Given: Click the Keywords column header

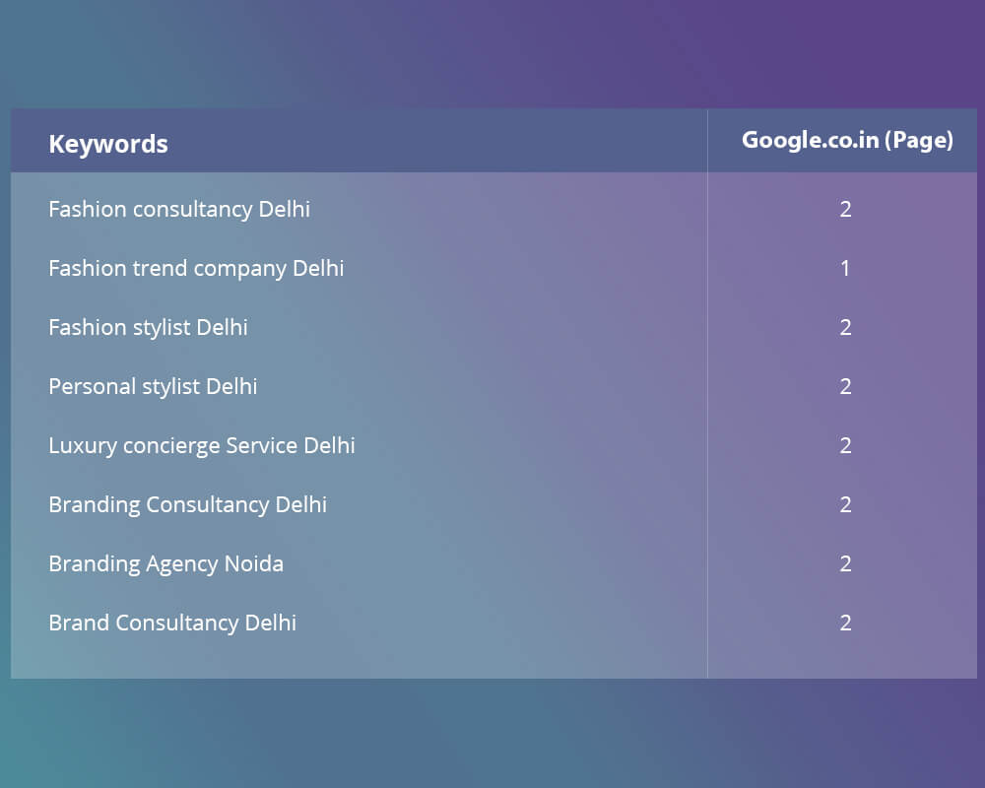Looking at the screenshot, I should [108, 144].
